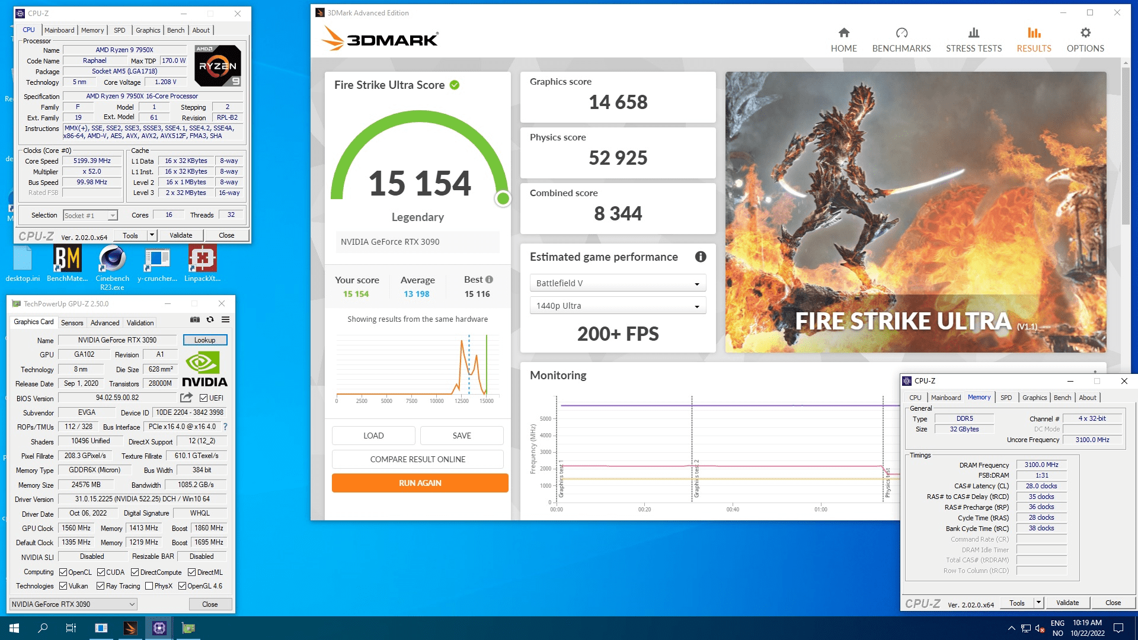Click the NVIDIA logo in GPU-Z

[x=204, y=370]
